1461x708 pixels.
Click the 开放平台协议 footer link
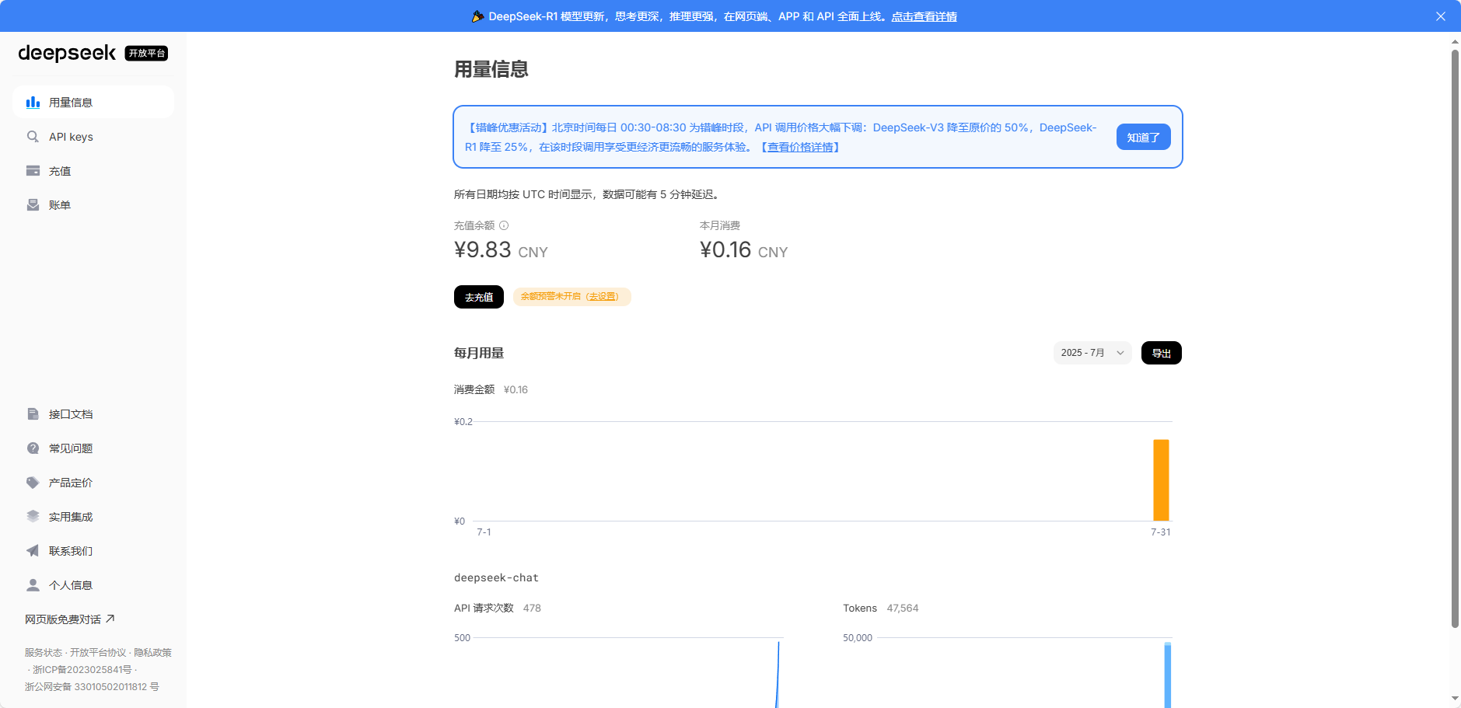coord(98,653)
